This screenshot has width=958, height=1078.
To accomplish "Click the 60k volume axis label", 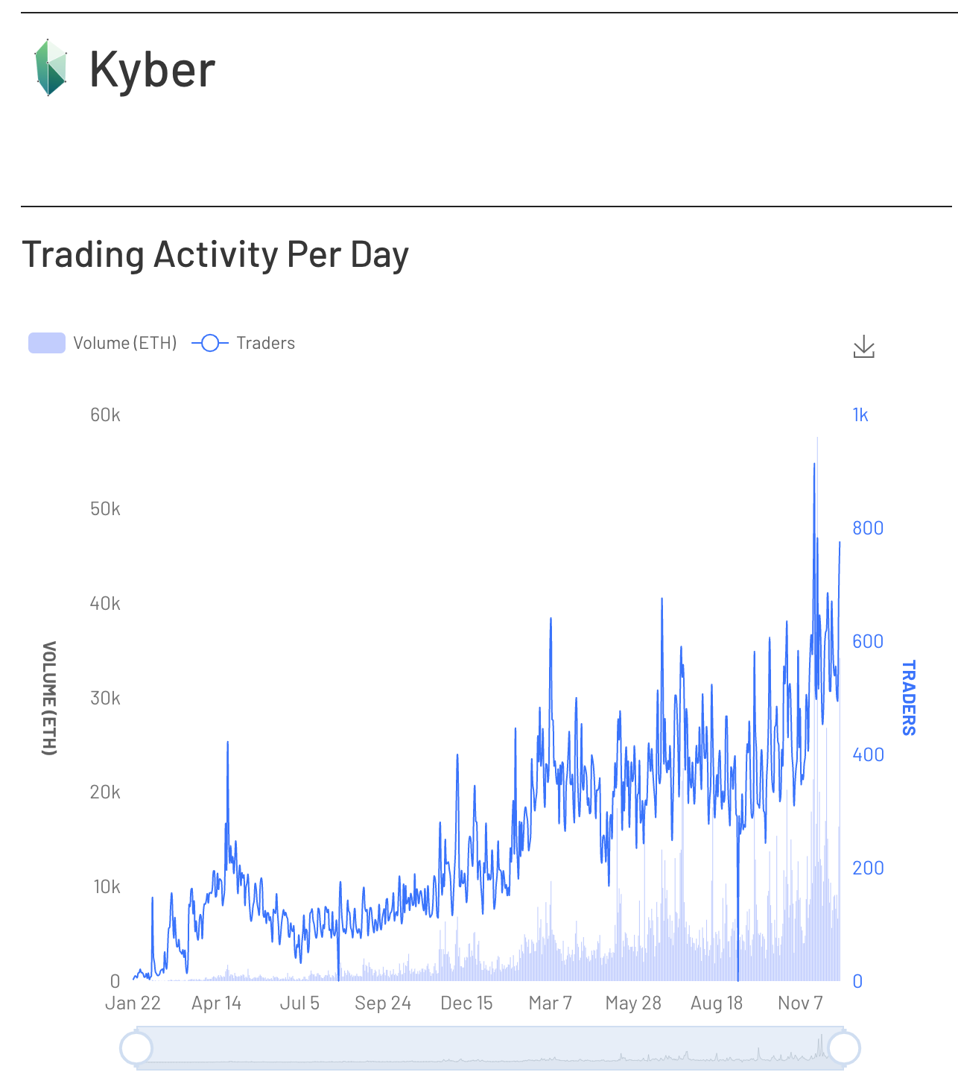I will point(105,415).
